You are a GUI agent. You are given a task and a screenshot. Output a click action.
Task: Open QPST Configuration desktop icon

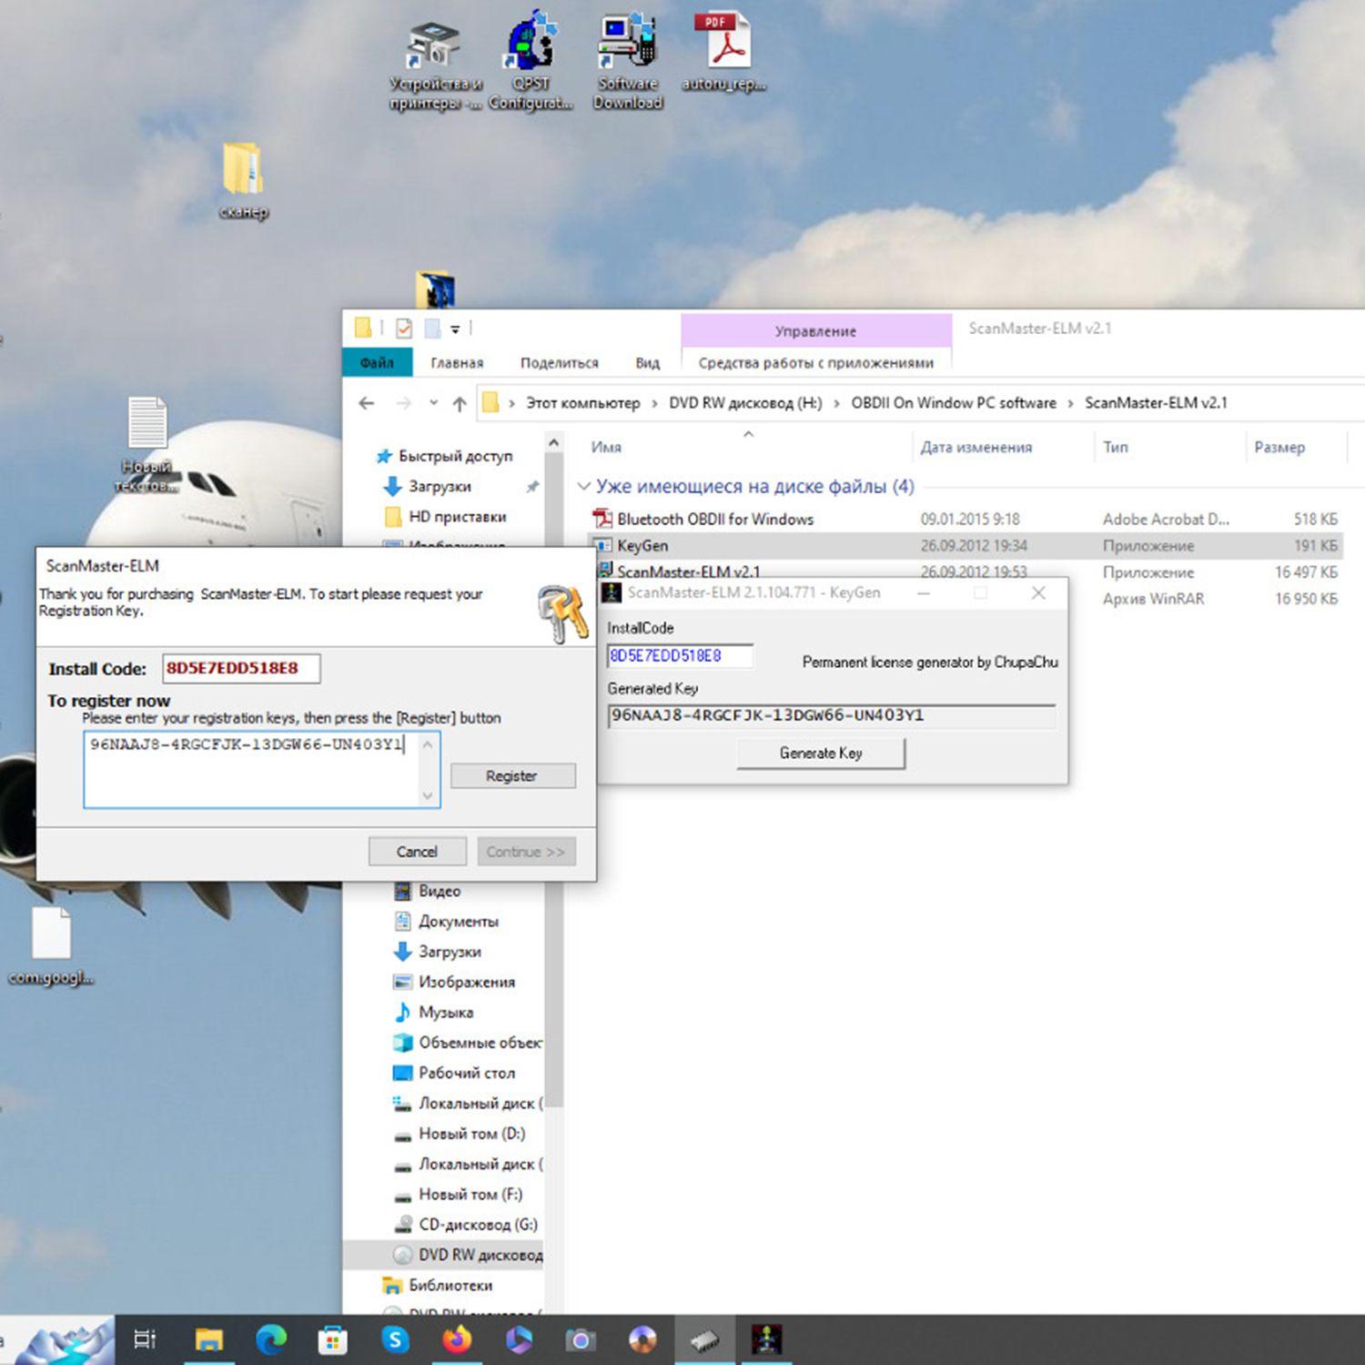[531, 64]
